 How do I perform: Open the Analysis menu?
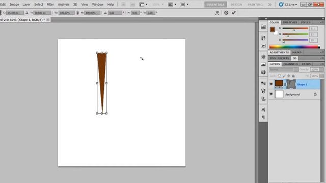[x=64, y=5]
